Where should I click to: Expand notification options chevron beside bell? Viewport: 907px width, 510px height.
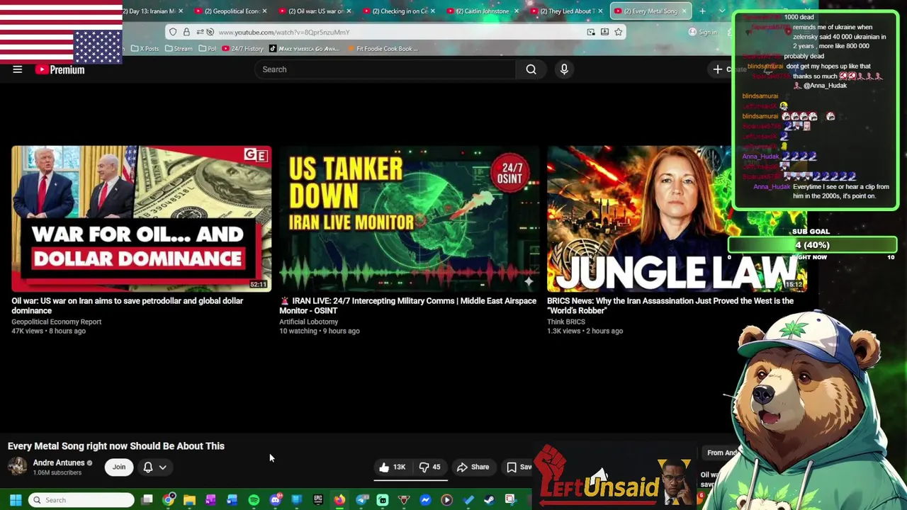(162, 467)
